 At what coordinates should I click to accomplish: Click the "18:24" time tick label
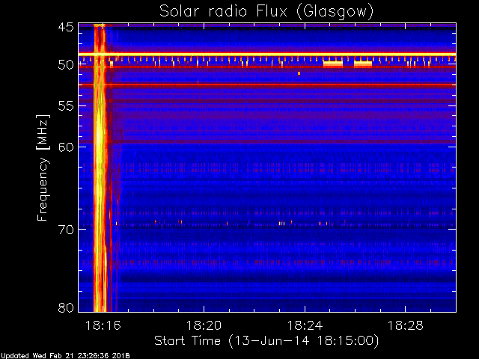[x=305, y=325]
